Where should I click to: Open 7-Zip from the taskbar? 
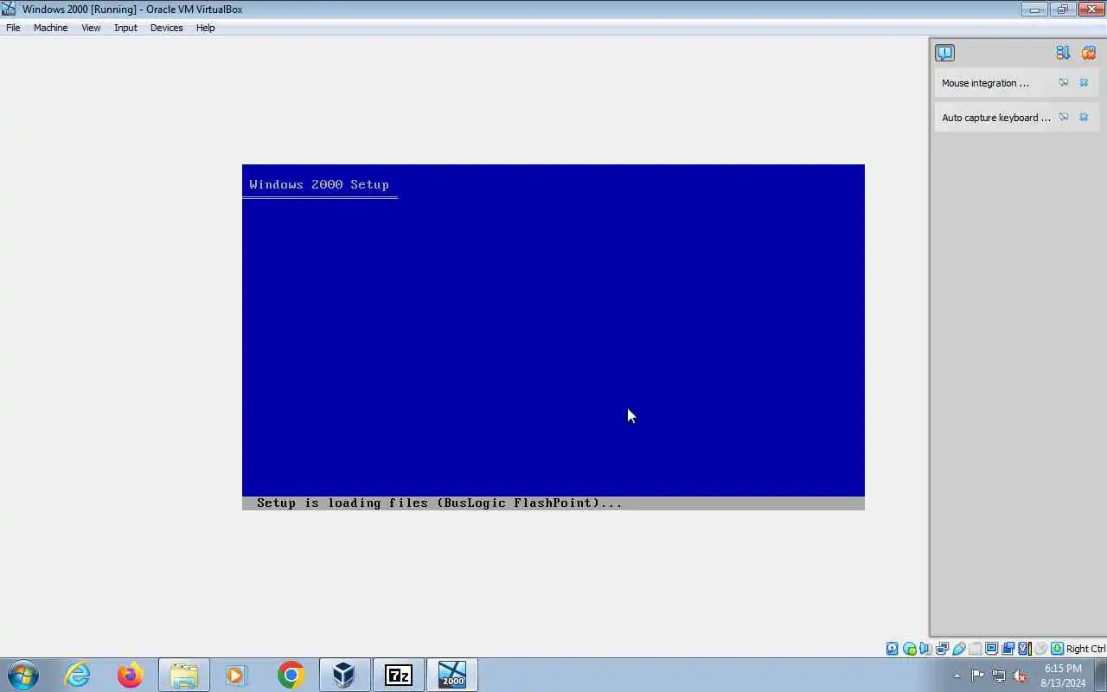pos(398,675)
